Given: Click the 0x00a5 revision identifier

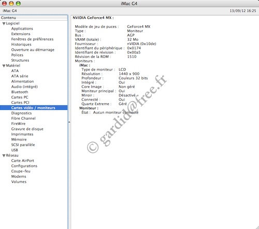Looking at the screenshot, I should (134, 52).
